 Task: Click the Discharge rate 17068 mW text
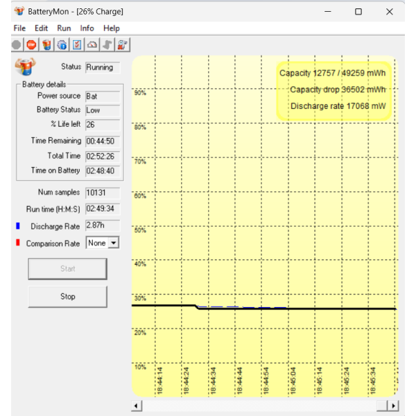(338, 106)
